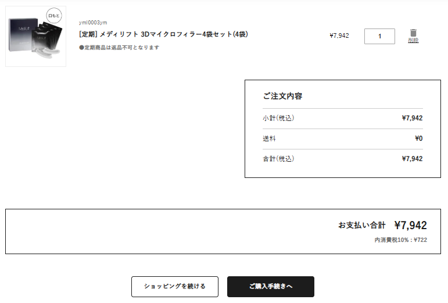Click the 定期商品は返品不可 notice text

119,48
